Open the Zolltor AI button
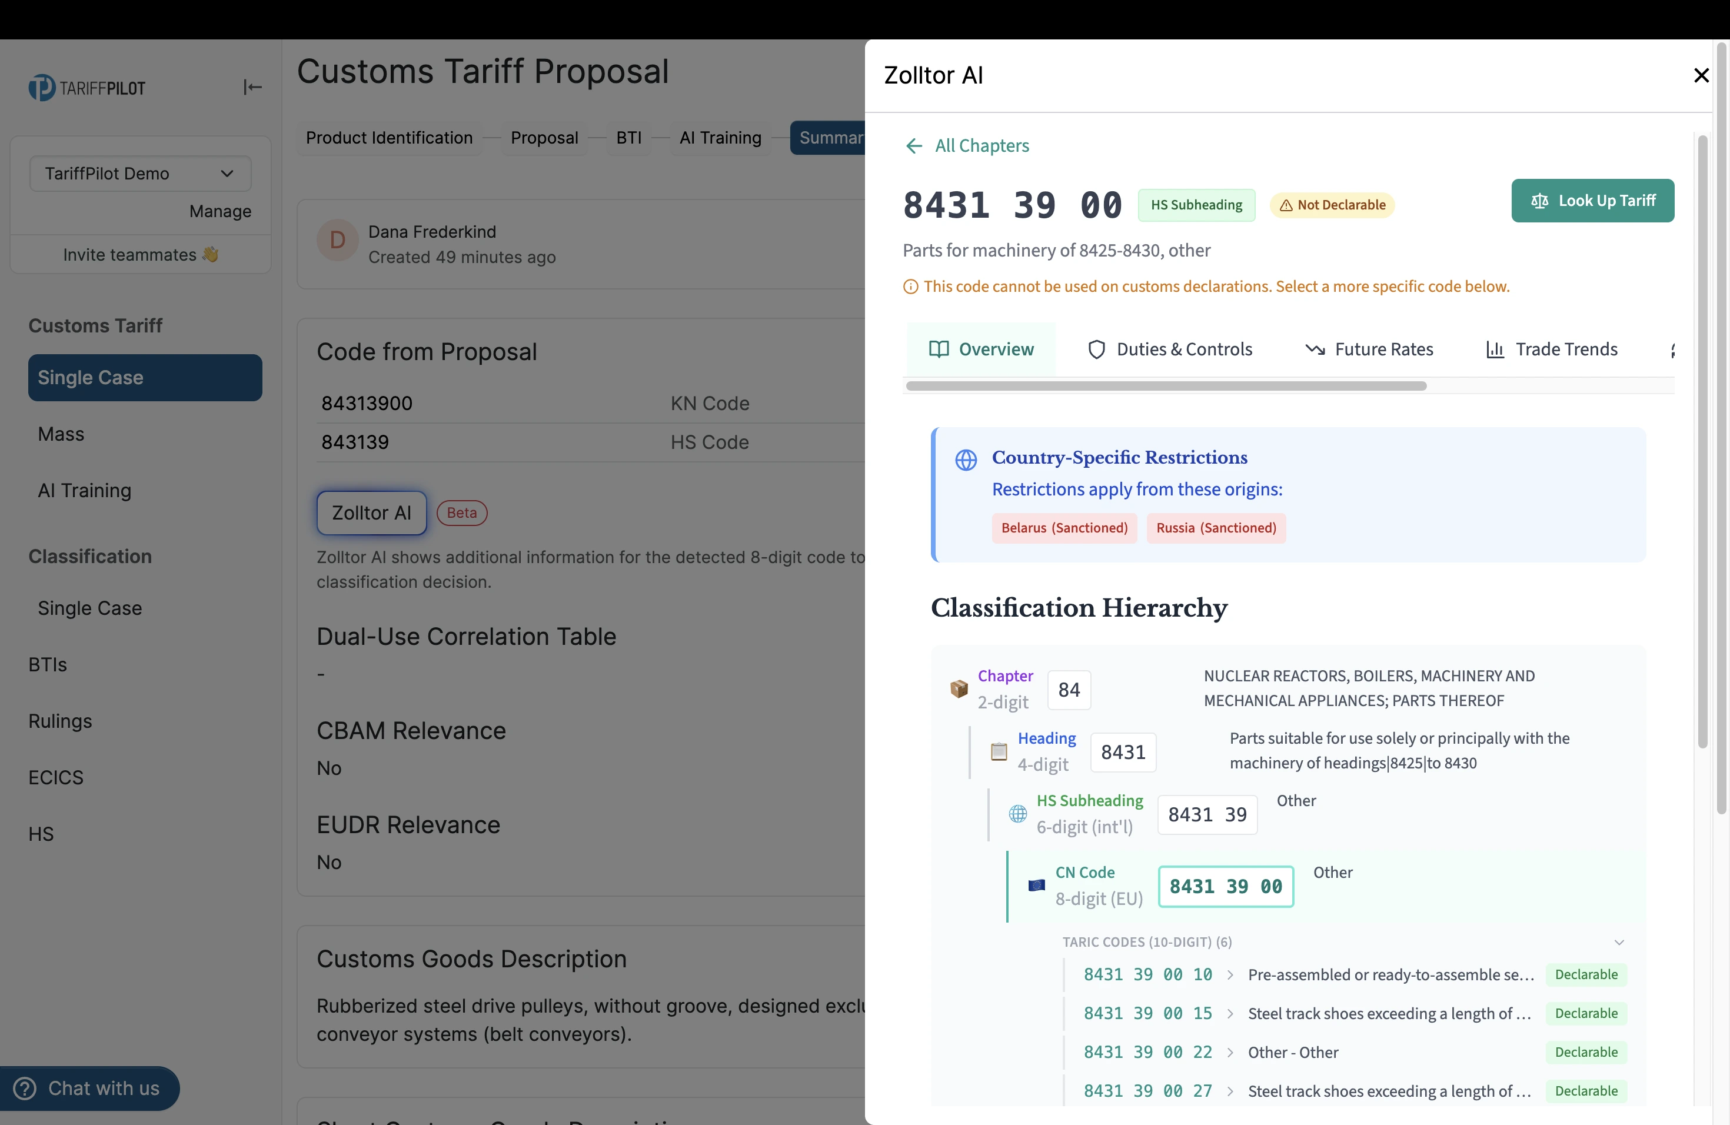This screenshot has width=1730, height=1125. (371, 513)
